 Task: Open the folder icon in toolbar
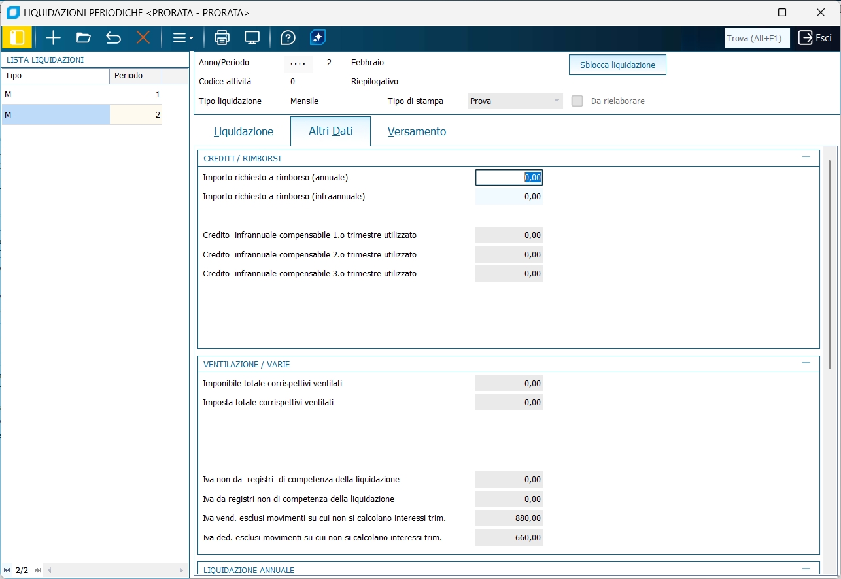[83, 38]
